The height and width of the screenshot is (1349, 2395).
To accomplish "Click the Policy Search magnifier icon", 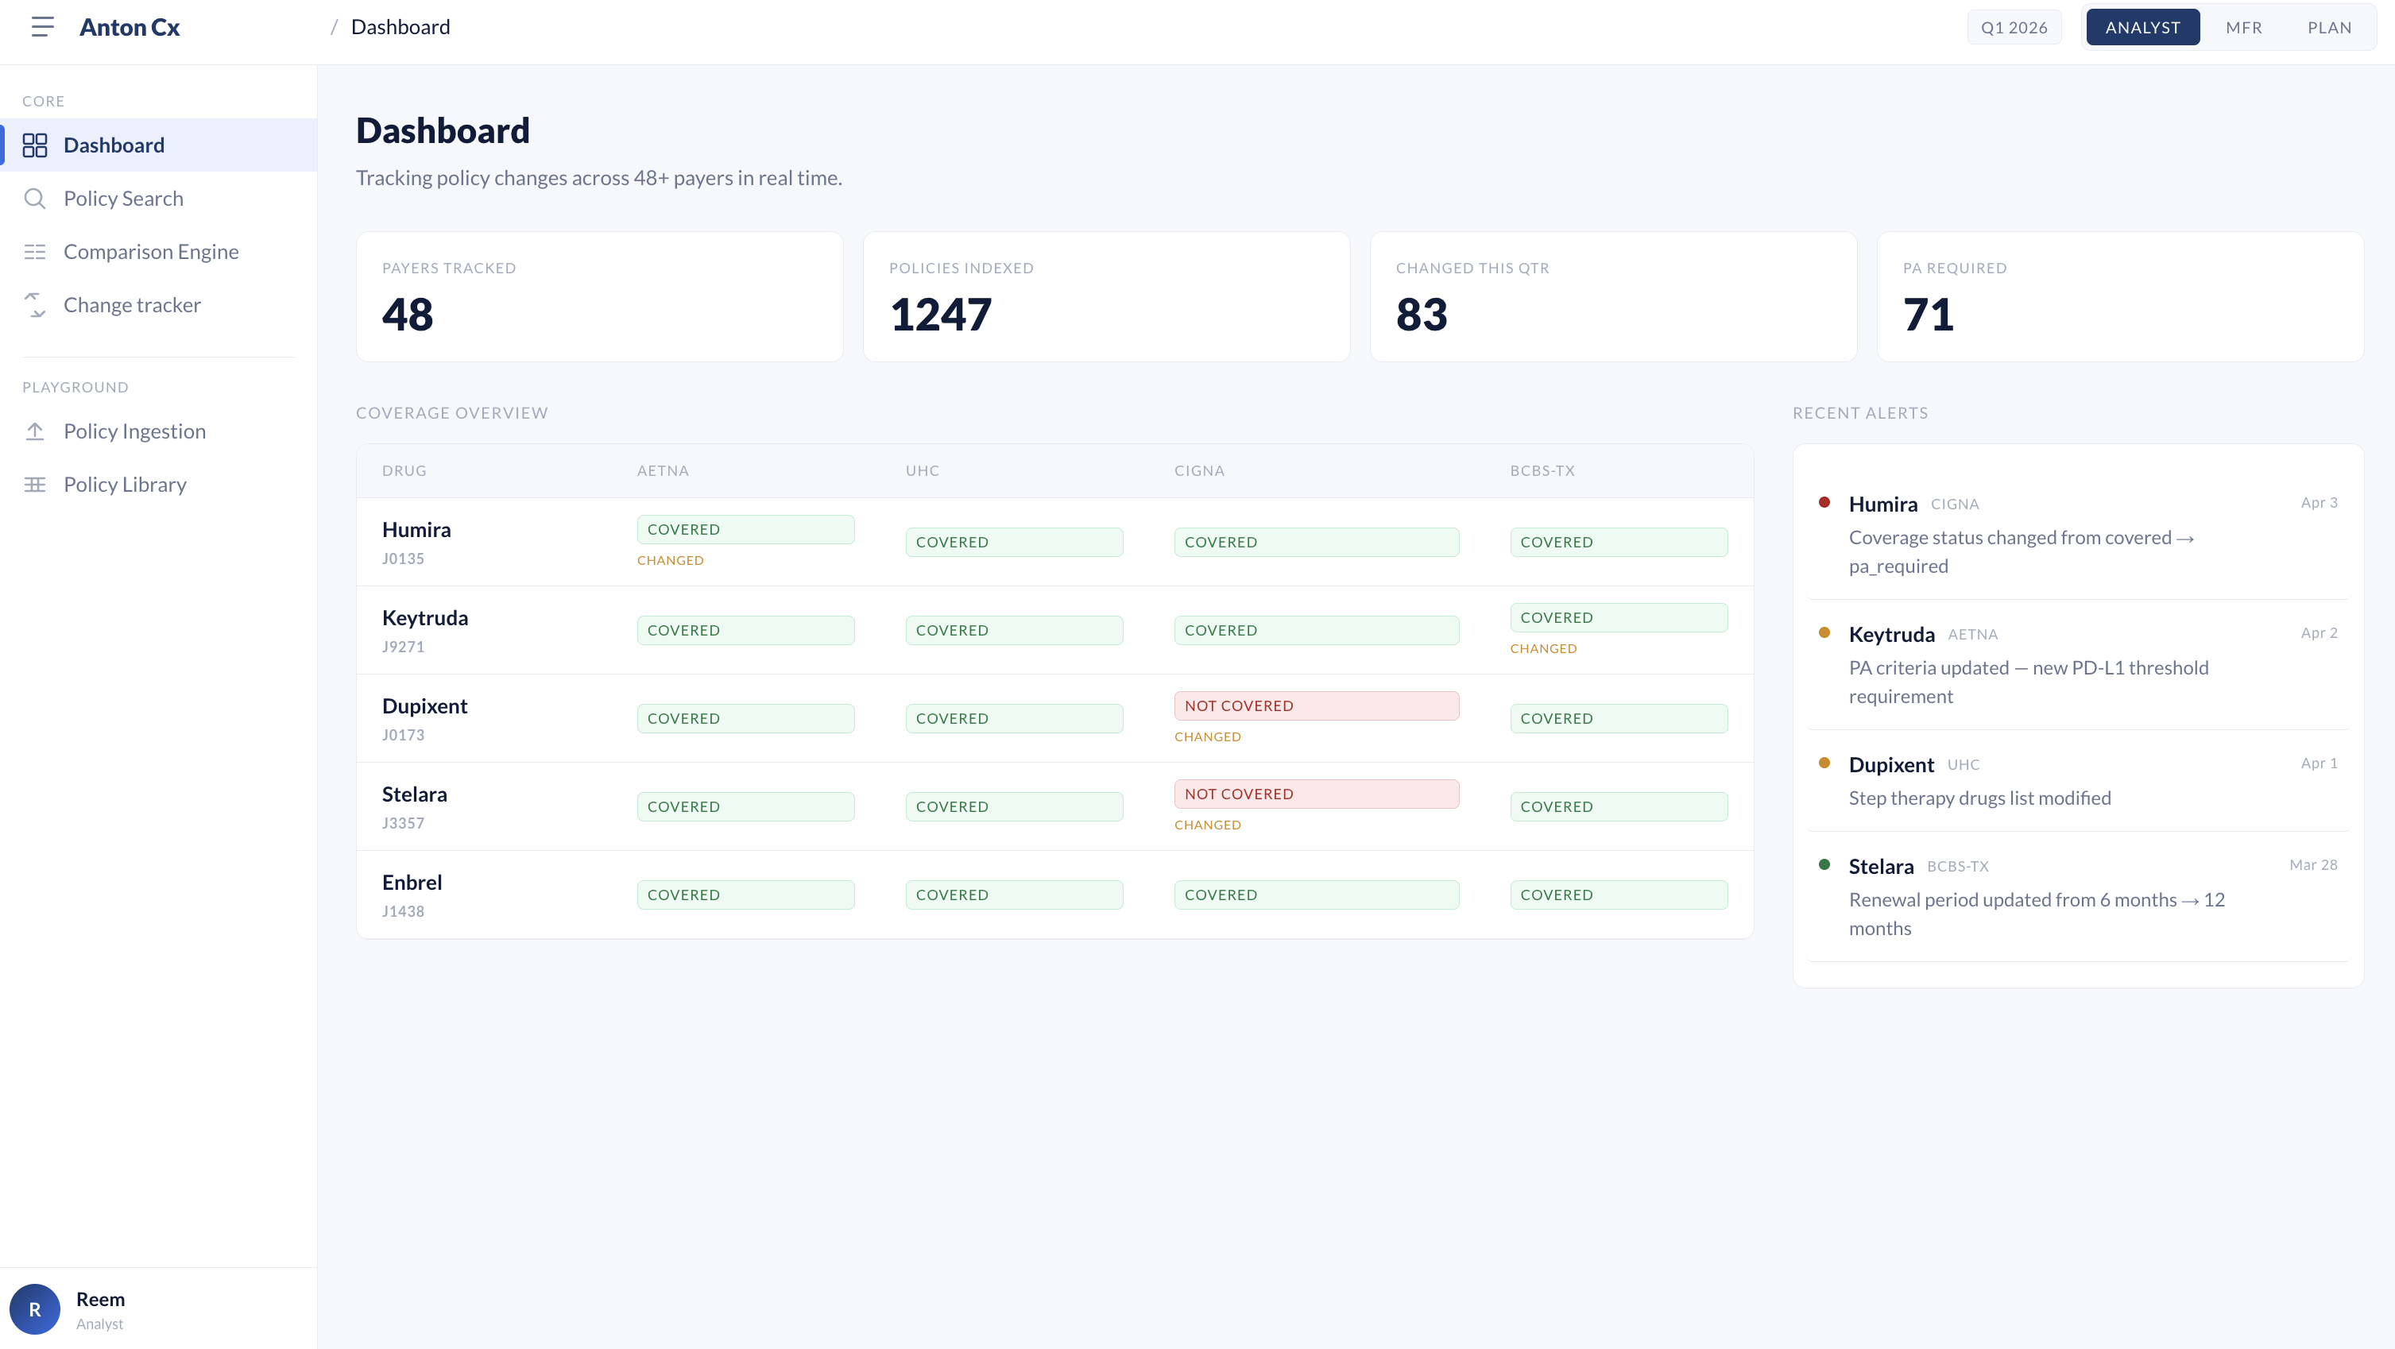I will [x=34, y=198].
